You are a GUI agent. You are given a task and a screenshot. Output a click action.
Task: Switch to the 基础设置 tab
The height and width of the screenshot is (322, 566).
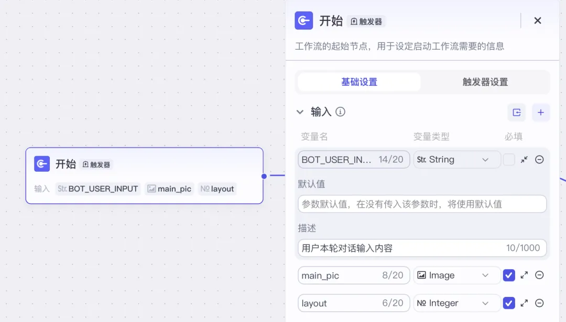click(359, 82)
